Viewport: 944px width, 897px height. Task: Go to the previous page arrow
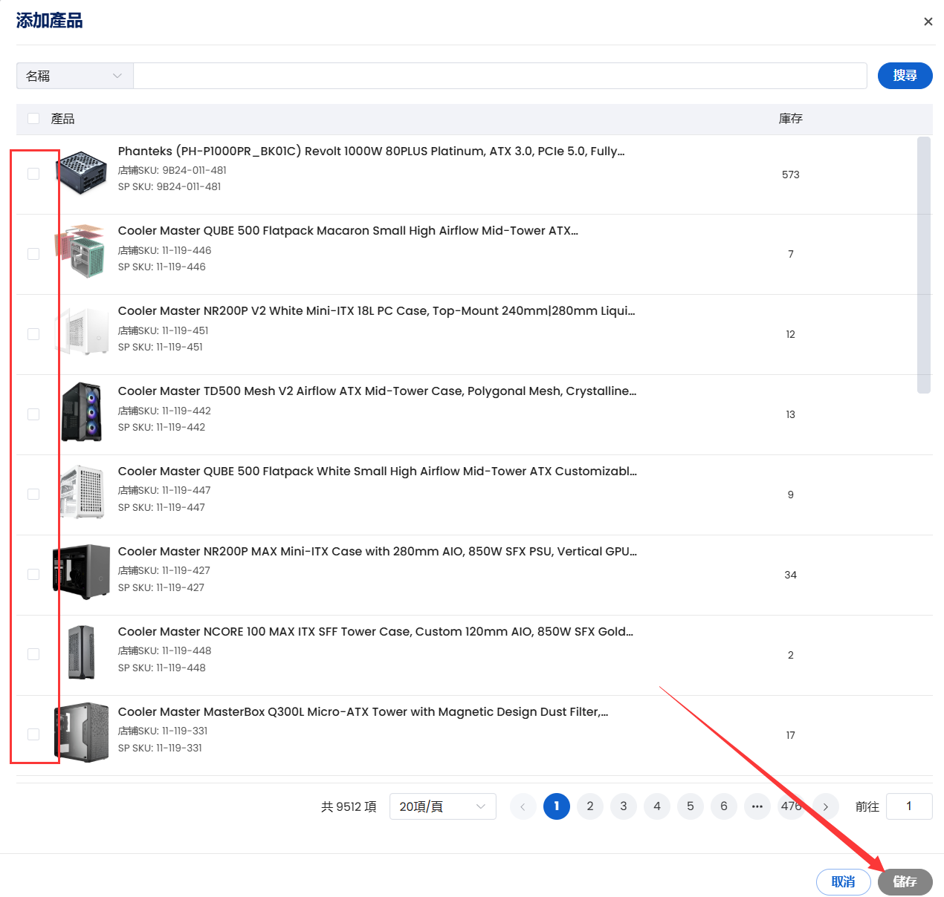coord(523,806)
